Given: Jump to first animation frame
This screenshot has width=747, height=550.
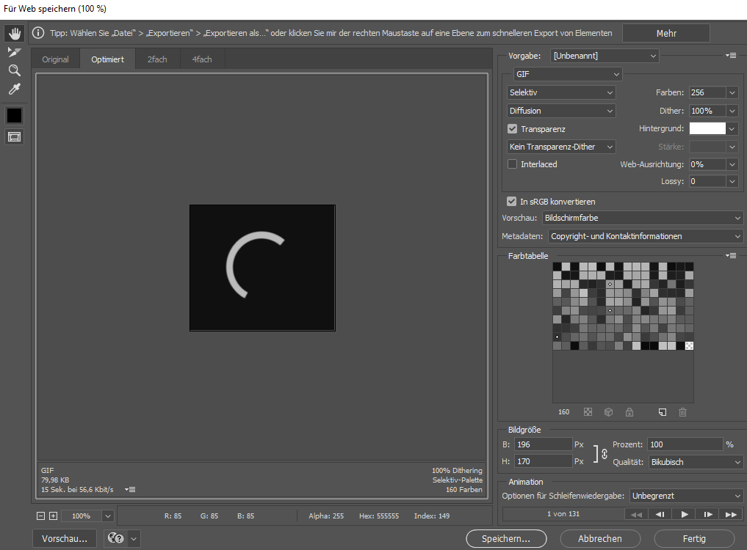Looking at the screenshot, I should (x=636, y=514).
